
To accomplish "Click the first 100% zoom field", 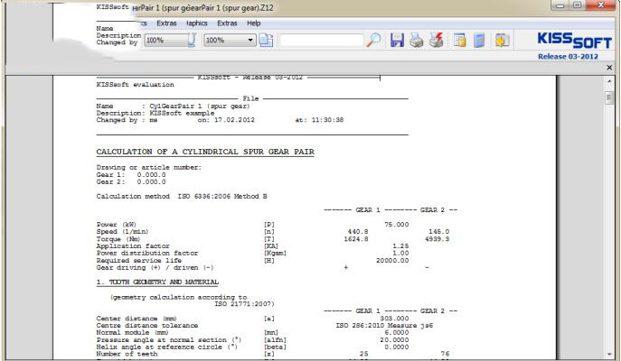I will click(x=166, y=40).
